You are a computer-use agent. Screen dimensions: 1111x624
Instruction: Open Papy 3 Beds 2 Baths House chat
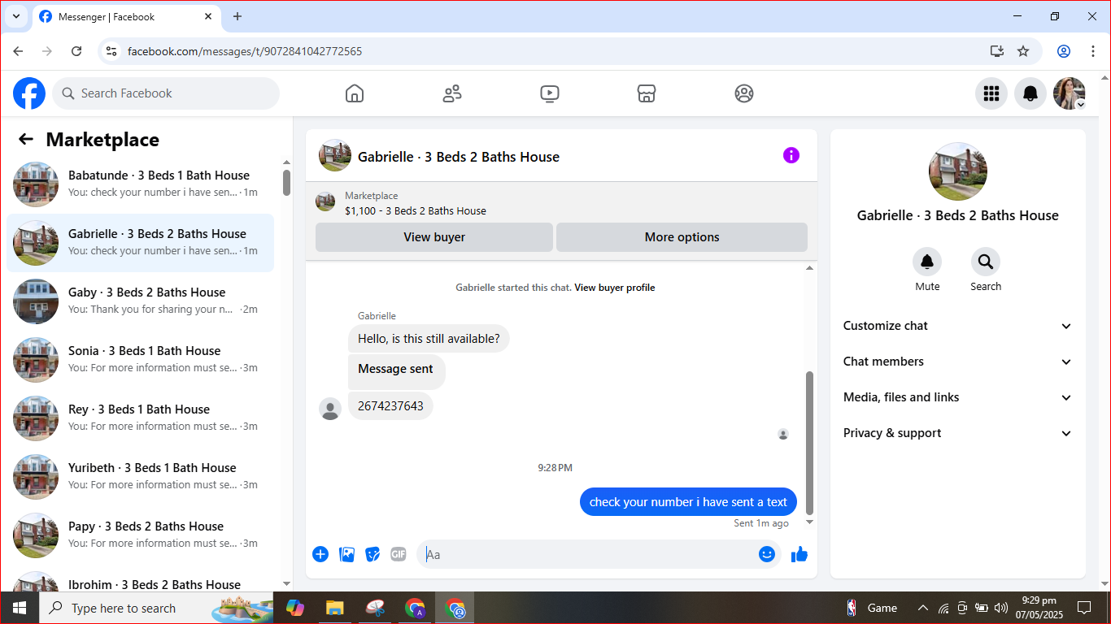(140, 535)
